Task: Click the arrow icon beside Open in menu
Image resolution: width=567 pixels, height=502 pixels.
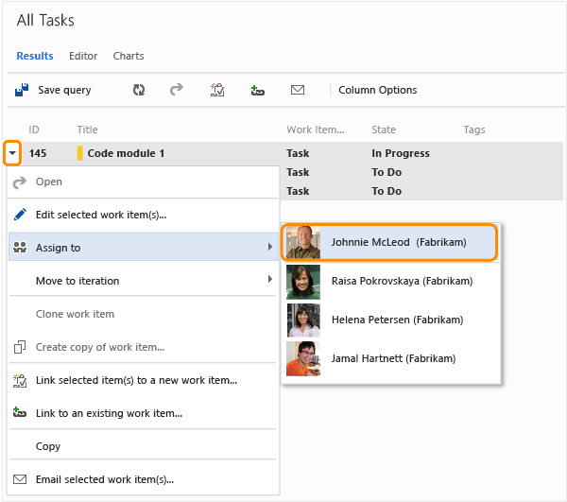Action: pyautogui.click(x=20, y=182)
